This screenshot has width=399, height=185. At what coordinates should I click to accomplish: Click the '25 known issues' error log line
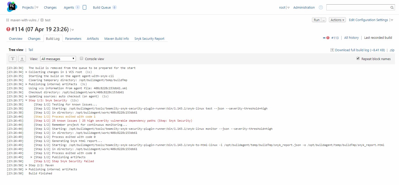click(x=113, y=121)
